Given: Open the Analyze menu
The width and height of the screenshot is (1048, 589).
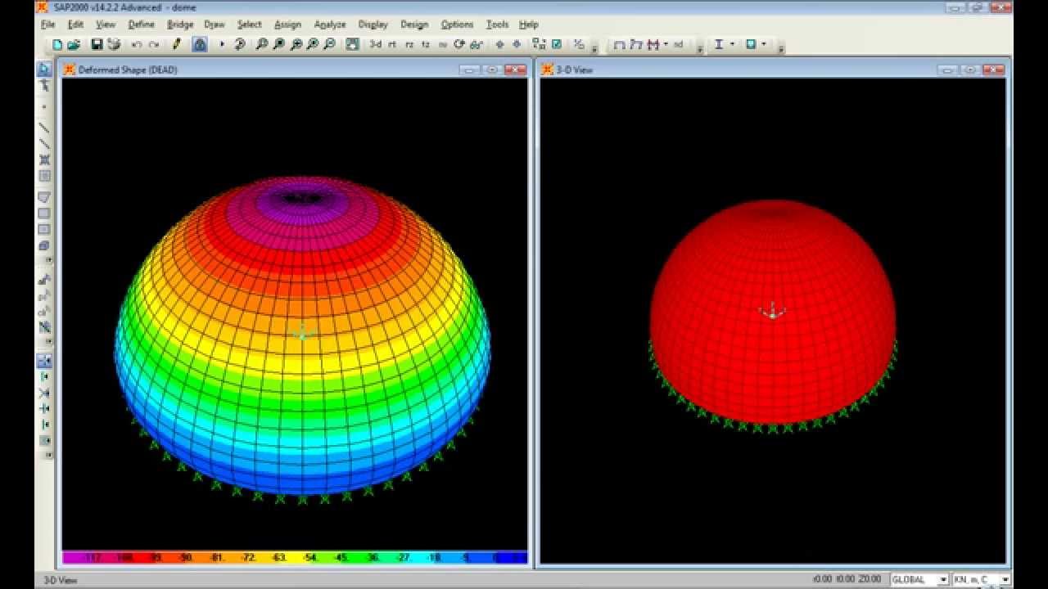Looking at the screenshot, I should (x=330, y=25).
